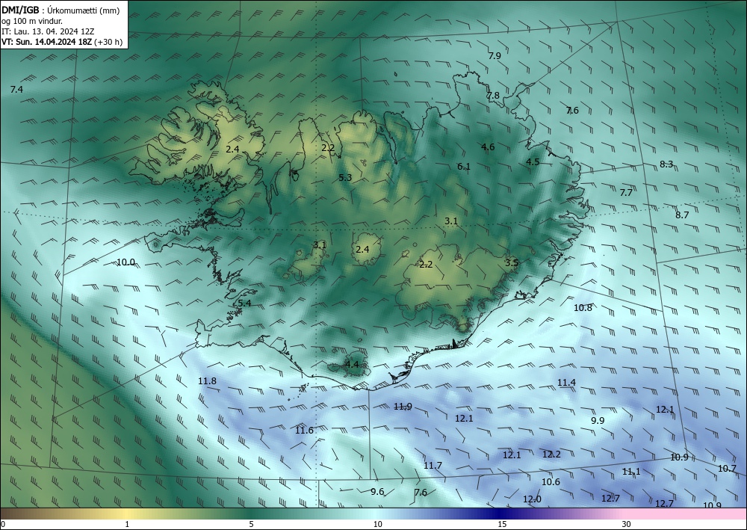Click the 6.1 value label

coord(464,167)
